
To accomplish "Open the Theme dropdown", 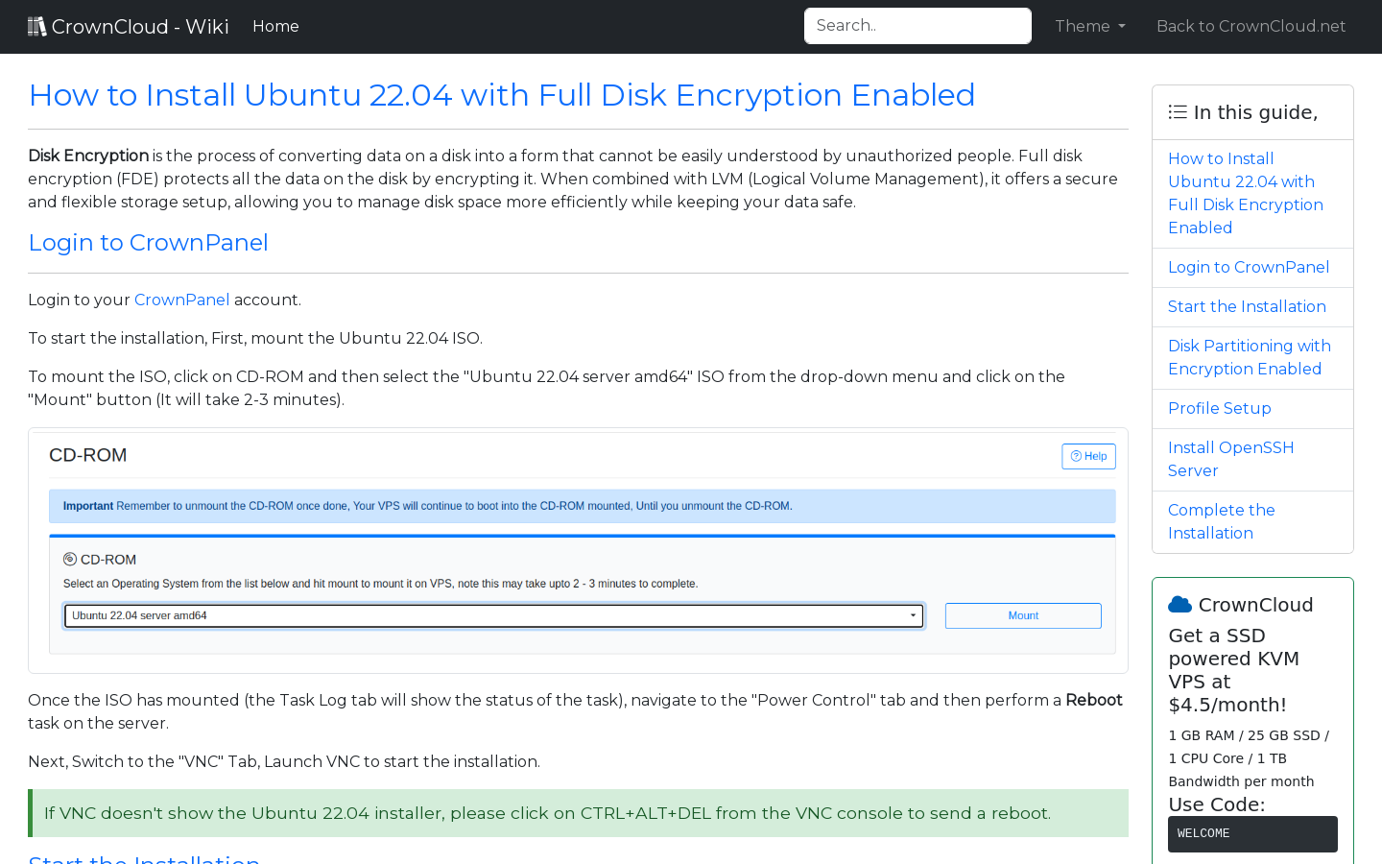I will click(x=1089, y=26).
